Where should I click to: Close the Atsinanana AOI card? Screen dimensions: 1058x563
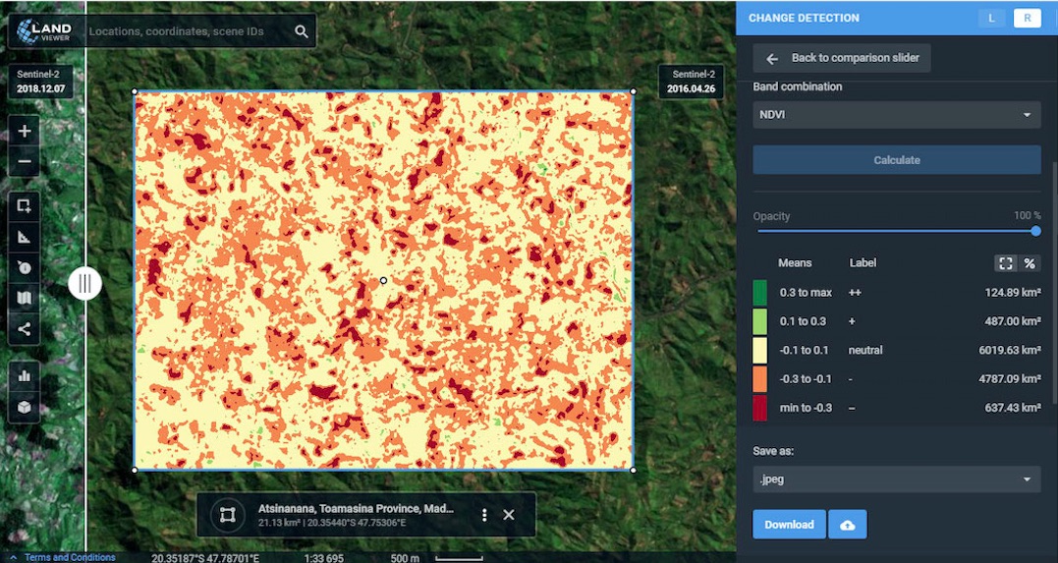(509, 515)
